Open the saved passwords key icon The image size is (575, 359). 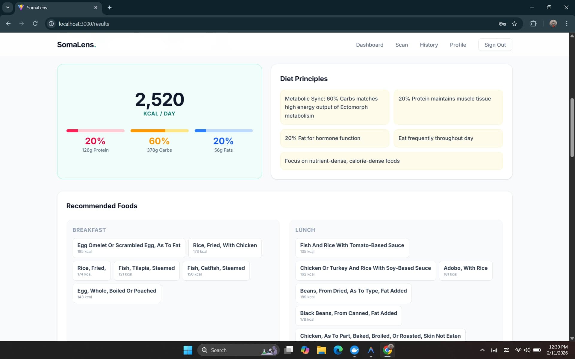pos(502,24)
